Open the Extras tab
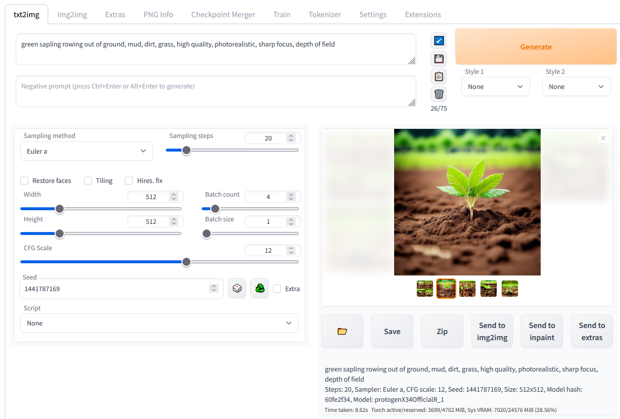The height and width of the screenshot is (419, 620). click(x=115, y=15)
